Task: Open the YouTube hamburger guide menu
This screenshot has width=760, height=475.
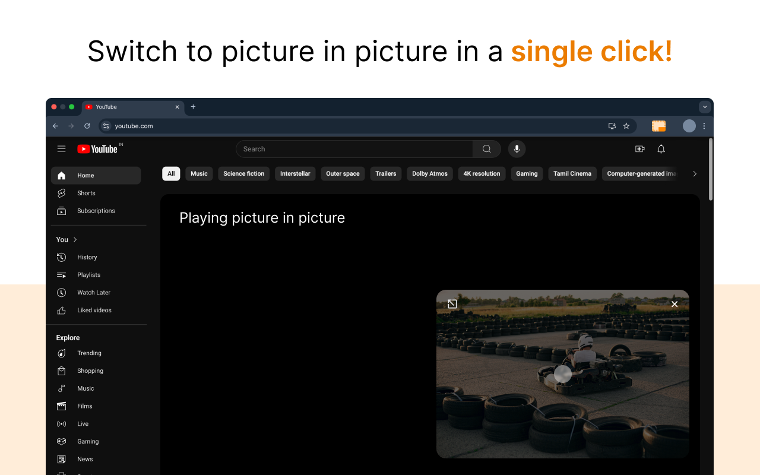Action: pyautogui.click(x=61, y=149)
